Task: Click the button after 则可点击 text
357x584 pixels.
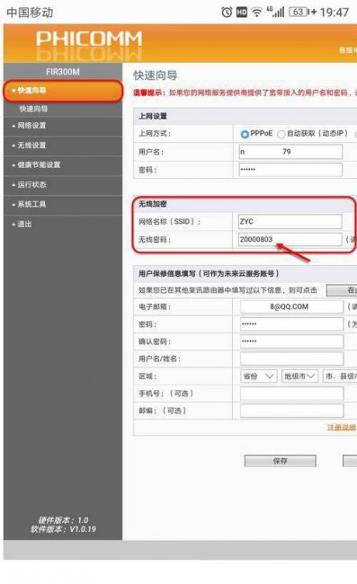Action: [342, 290]
